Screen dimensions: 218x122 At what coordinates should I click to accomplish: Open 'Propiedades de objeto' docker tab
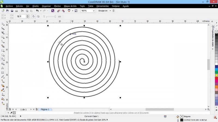[213, 37]
